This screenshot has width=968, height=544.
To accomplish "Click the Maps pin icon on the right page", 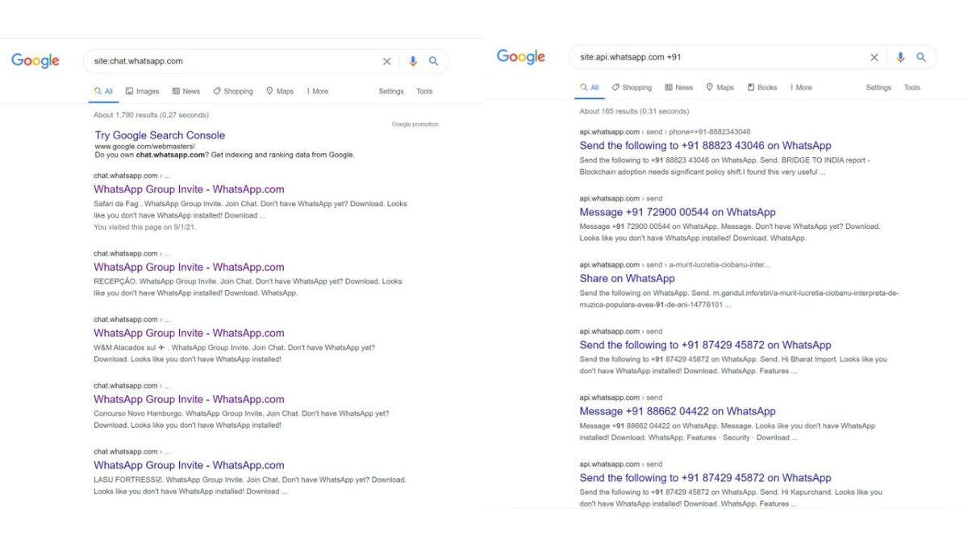I will pyautogui.click(x=707, y=87).
